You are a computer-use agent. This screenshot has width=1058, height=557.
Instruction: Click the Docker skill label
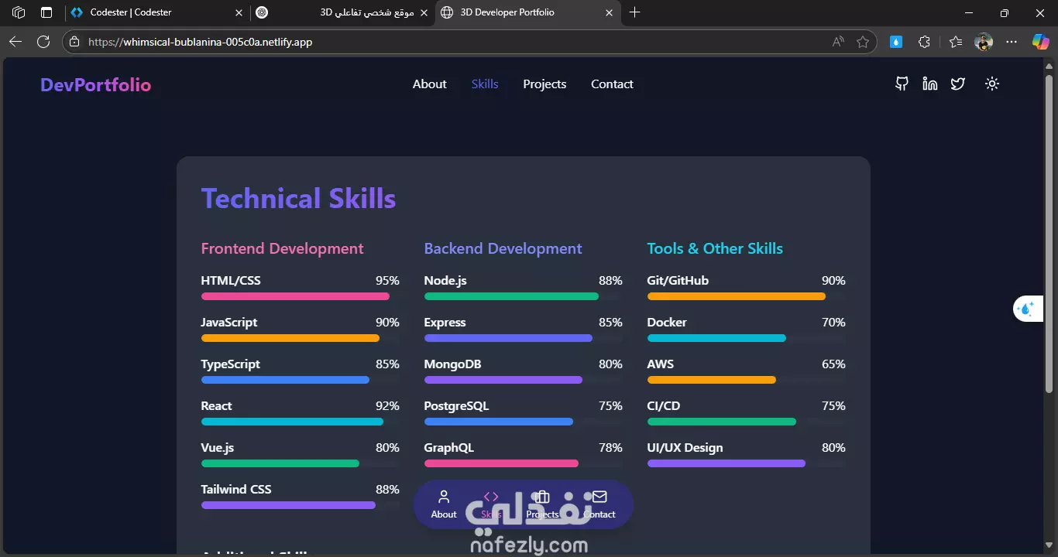[667, 322]
